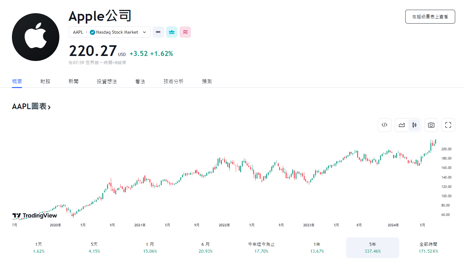
Task: Click the gray minus badge next to the ticker
Action: [x=158, y=32]
